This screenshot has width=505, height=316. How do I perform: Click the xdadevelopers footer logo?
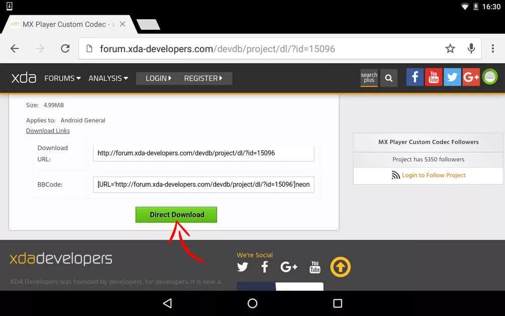pos(61,258)
